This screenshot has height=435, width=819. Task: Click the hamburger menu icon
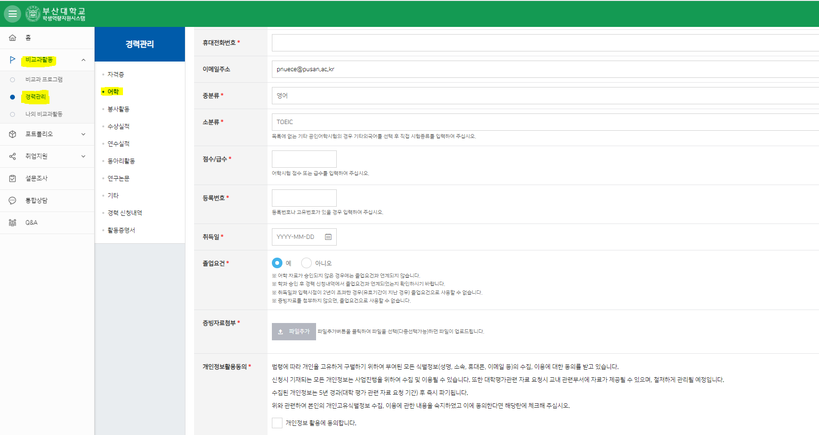(x=12, y=14)
